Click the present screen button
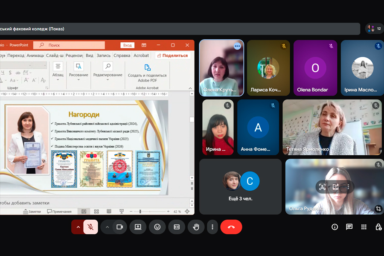384x256 pixels. coord(138,227)
